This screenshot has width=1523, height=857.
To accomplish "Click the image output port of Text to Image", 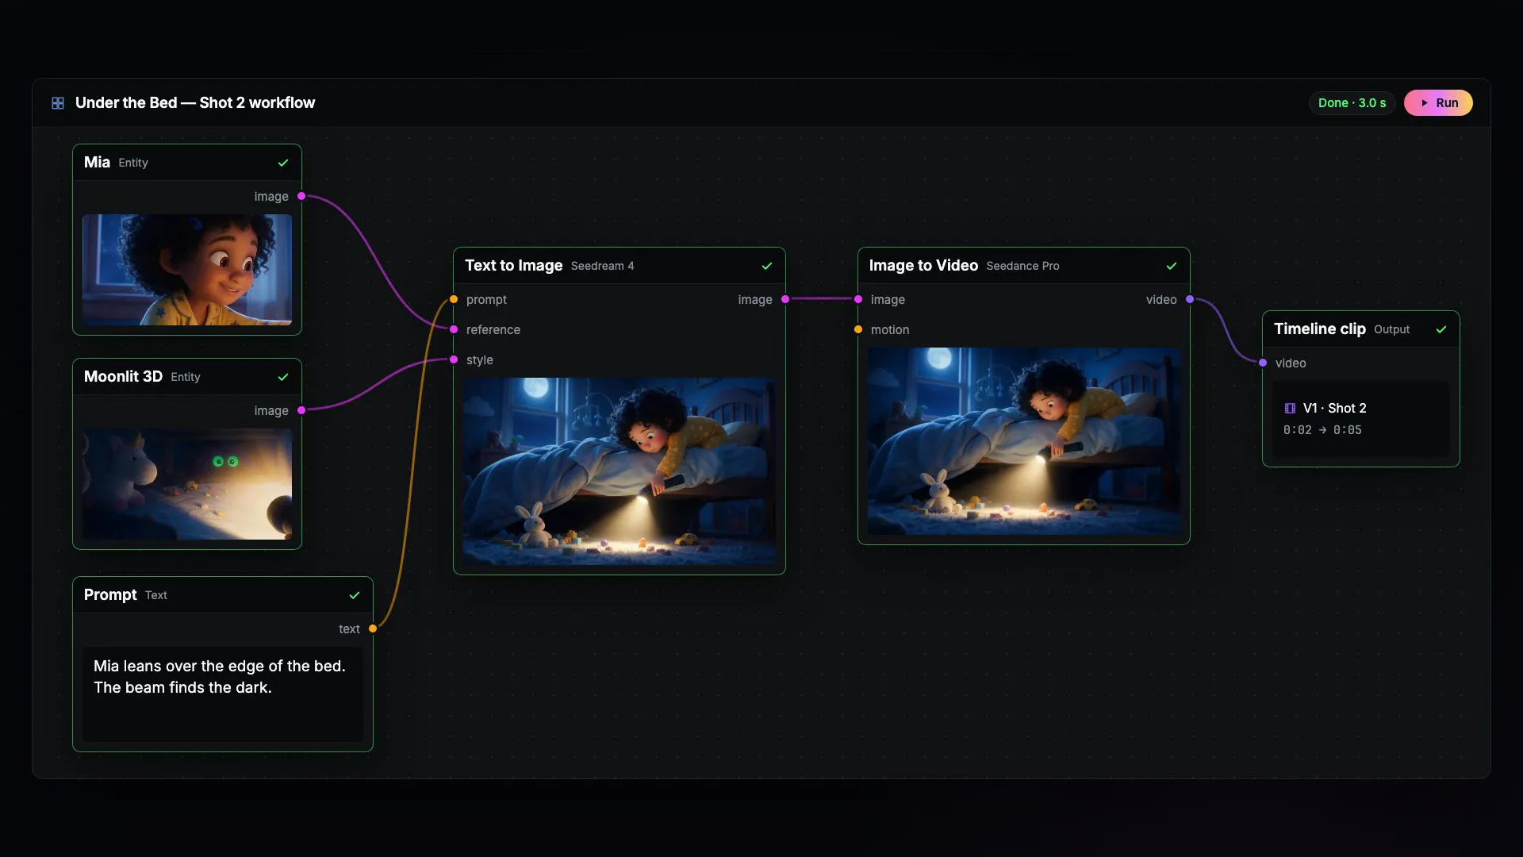I will (x=785, y=299).
